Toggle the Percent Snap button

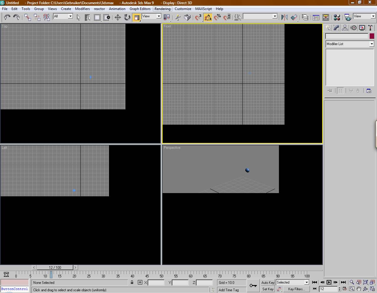(x=217, y=17)
